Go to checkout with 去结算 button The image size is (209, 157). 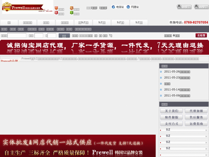pos(201,35)
